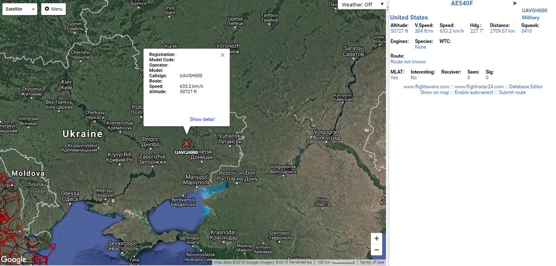The width and height of the screenshot is (556, 266).
Task: Click the Kryvyi Rih city label
Action: (119, 157)
